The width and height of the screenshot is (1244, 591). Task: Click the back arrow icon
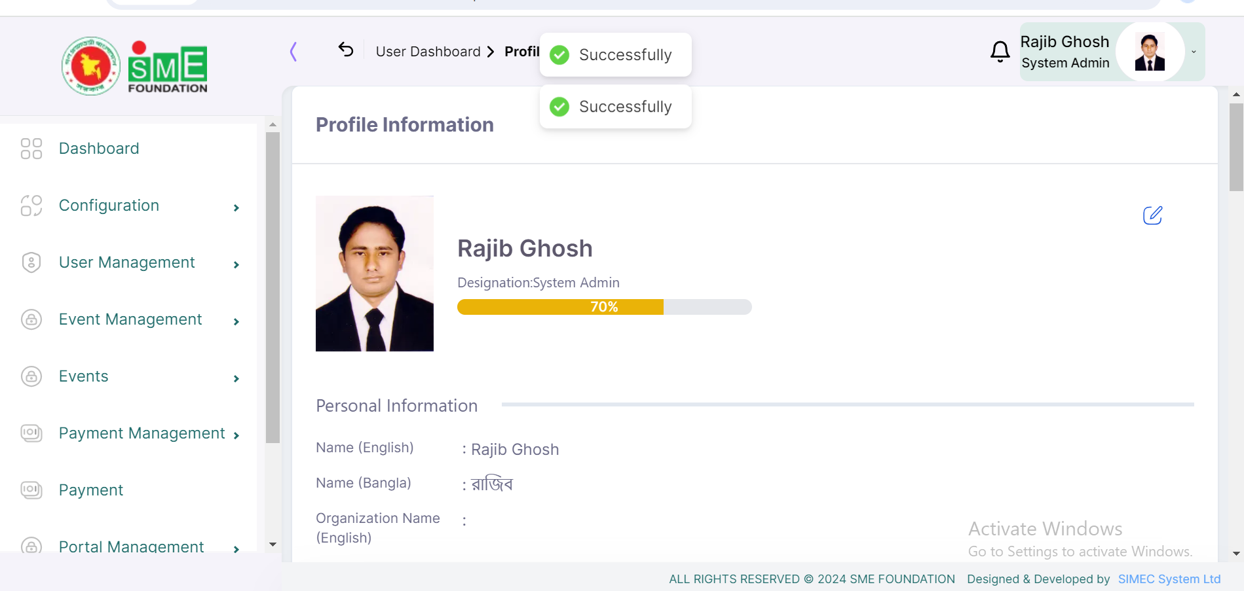tap(346, 50)
